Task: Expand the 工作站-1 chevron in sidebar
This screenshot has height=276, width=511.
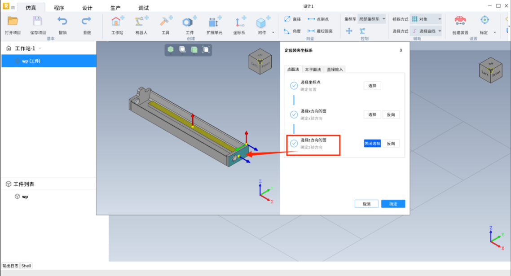Action: click(x=40, y=48)
